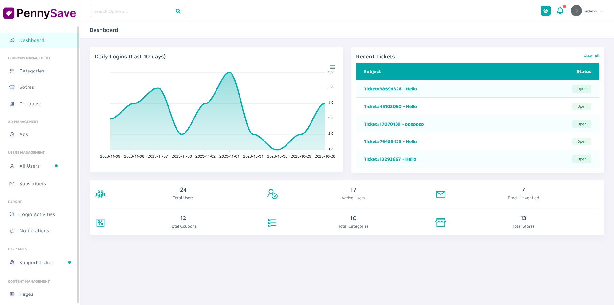Click the Total Coupons percent icon

click(100, 223)
